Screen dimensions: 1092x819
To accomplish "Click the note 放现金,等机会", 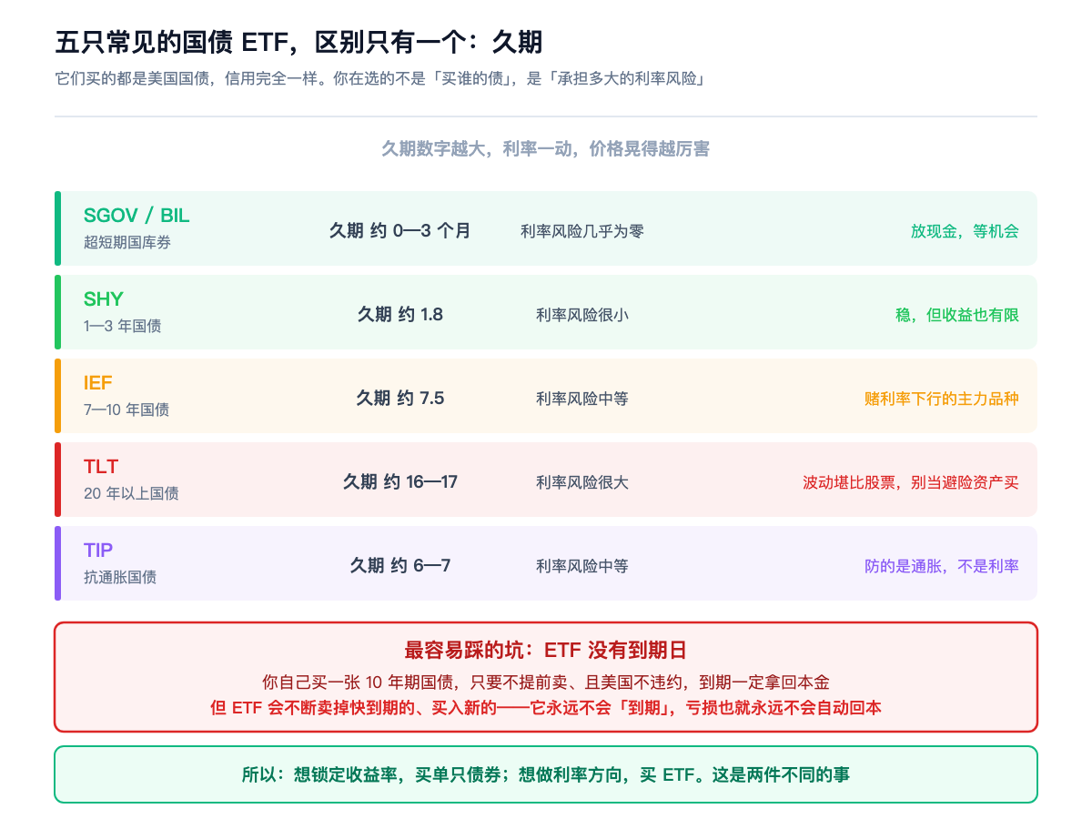I will pyautogui.click(x=965, y=231).
